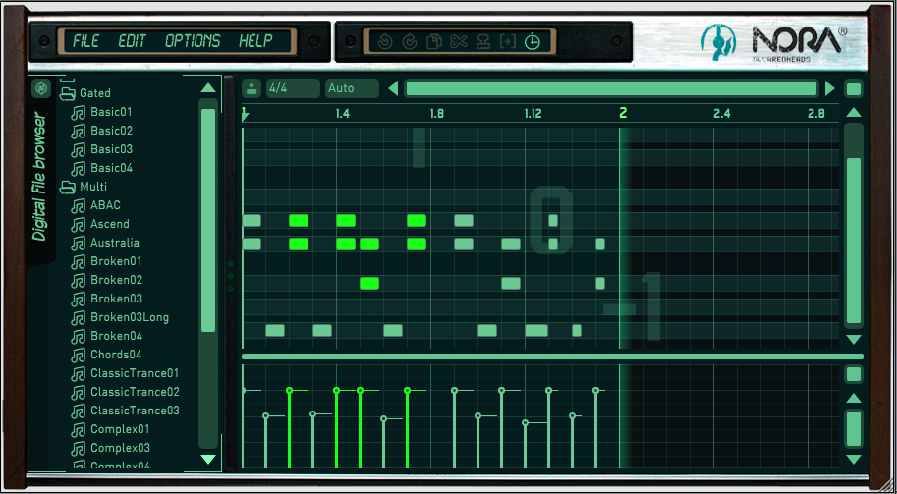
Task: Click the refresh icon above Digital File browser
Action: tap(41, 89)
